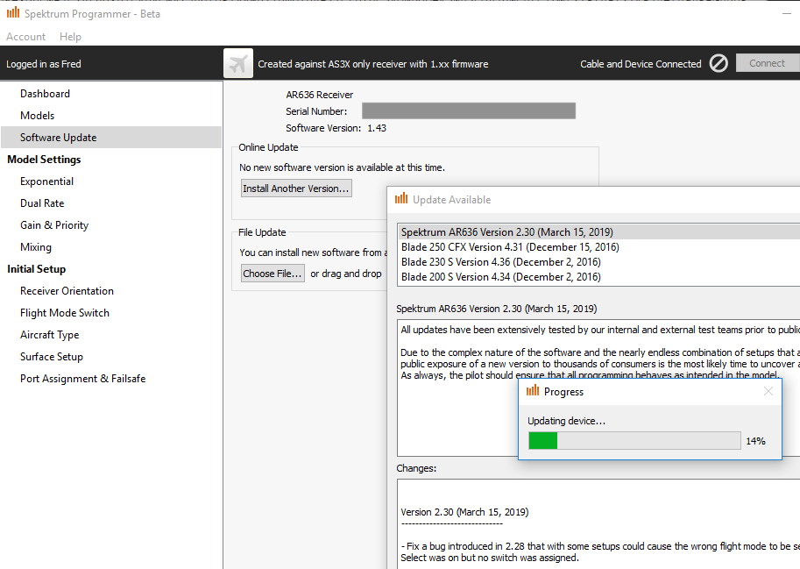Screen dimensions: 800x569
Task: Click the disconnect circle-slash icon
Action: point(719,63)
